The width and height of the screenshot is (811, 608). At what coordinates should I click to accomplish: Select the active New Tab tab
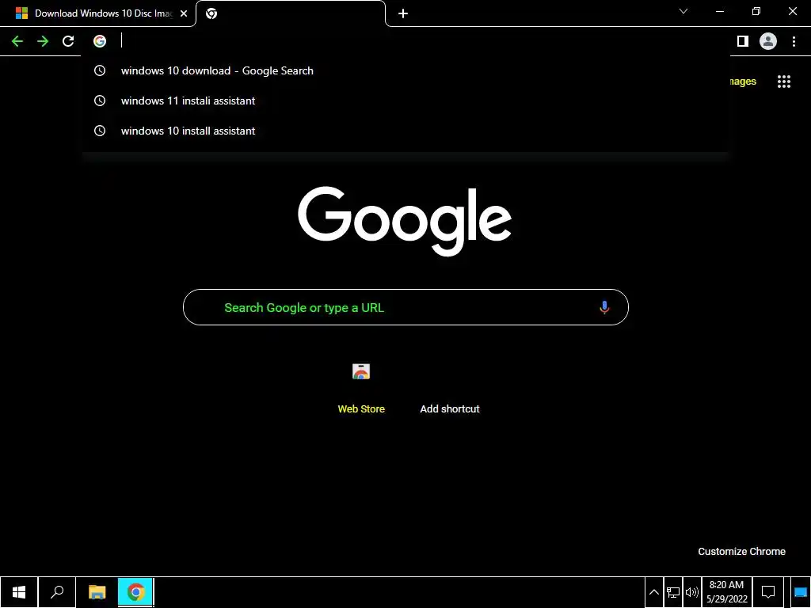click(x=291, y=13)
